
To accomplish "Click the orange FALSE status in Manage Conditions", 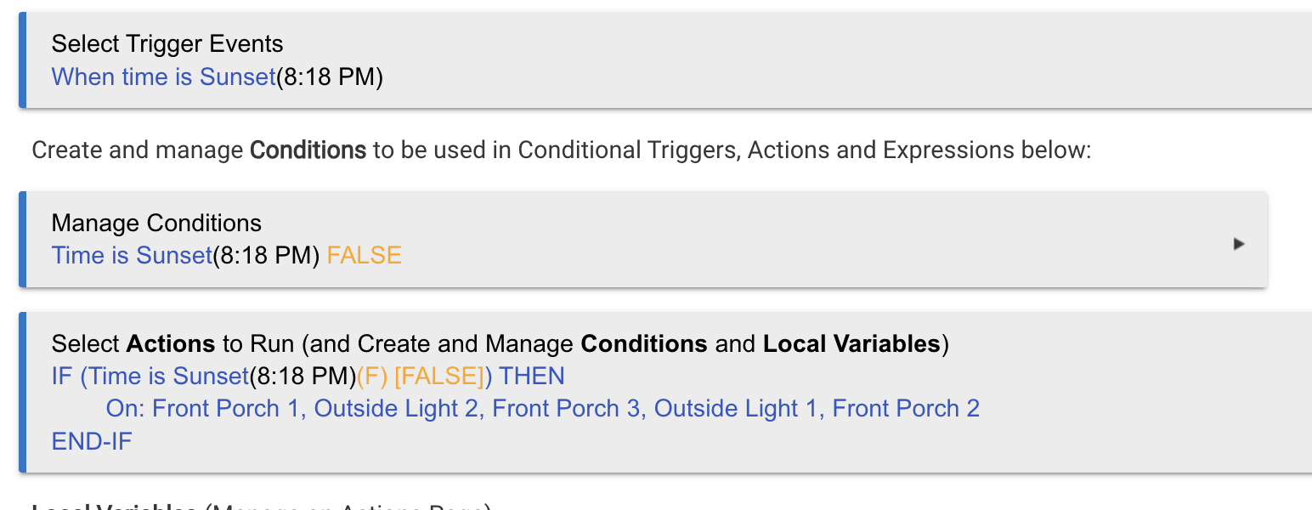I will point(364,256).
